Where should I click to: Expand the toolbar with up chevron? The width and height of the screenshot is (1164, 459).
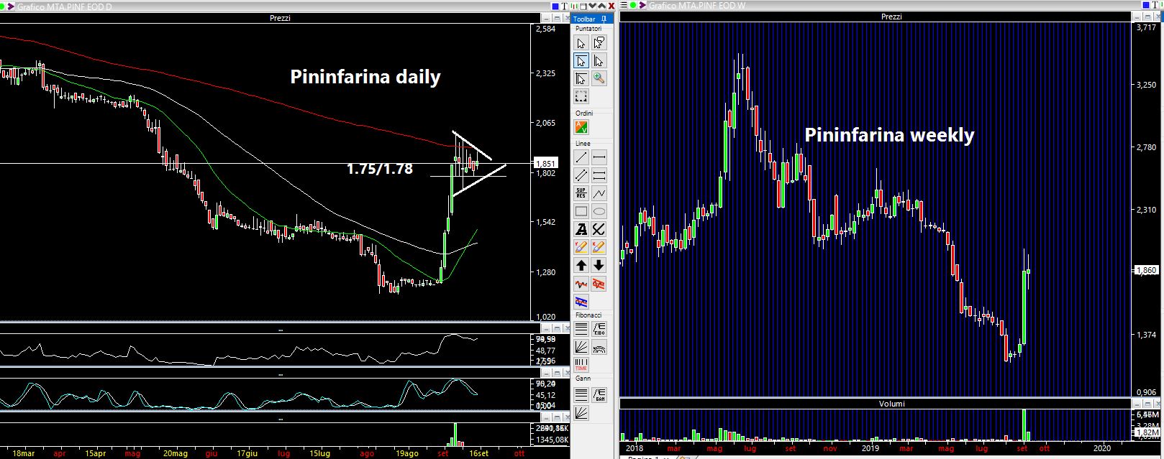(601, 6)
